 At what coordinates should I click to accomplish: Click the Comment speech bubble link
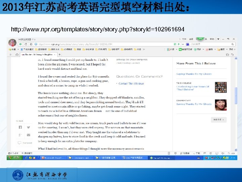[25, 143]
